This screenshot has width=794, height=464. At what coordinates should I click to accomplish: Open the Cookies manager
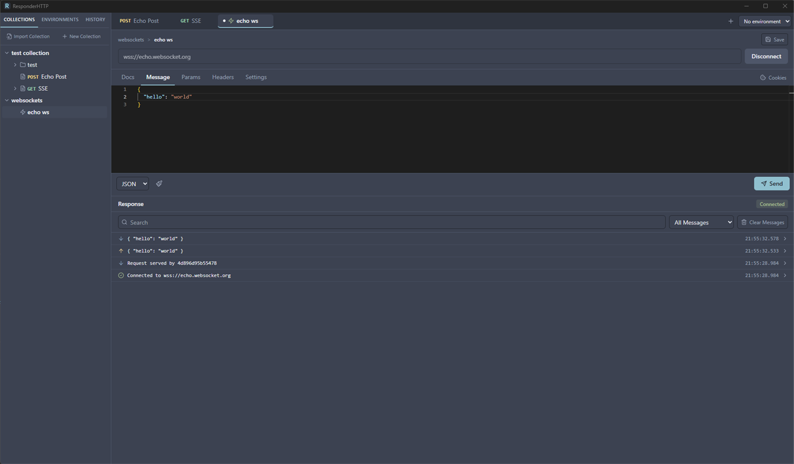pos(773,78)
